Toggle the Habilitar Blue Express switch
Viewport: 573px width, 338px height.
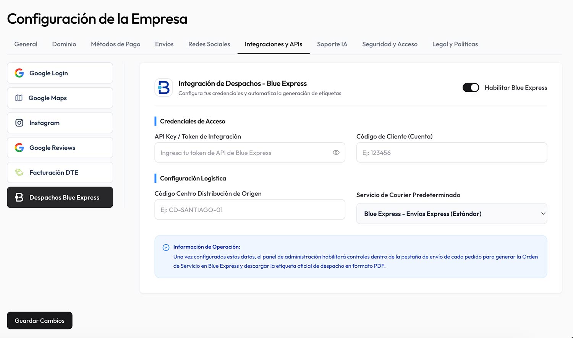(x=471, y=88)
